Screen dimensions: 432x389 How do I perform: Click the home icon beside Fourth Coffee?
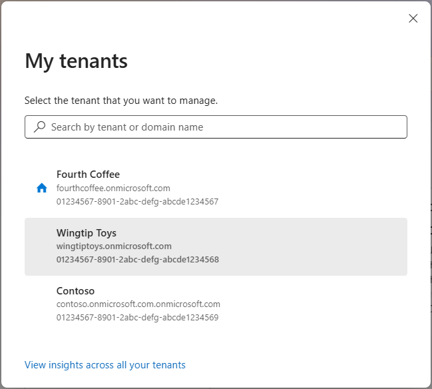click(x=42, y=188)
